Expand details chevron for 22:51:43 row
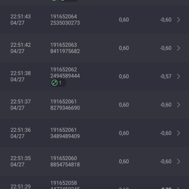The image size is (189, 189). tap(179, 20)
